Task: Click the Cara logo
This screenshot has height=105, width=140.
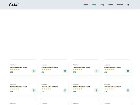Action: pos(14,4)
